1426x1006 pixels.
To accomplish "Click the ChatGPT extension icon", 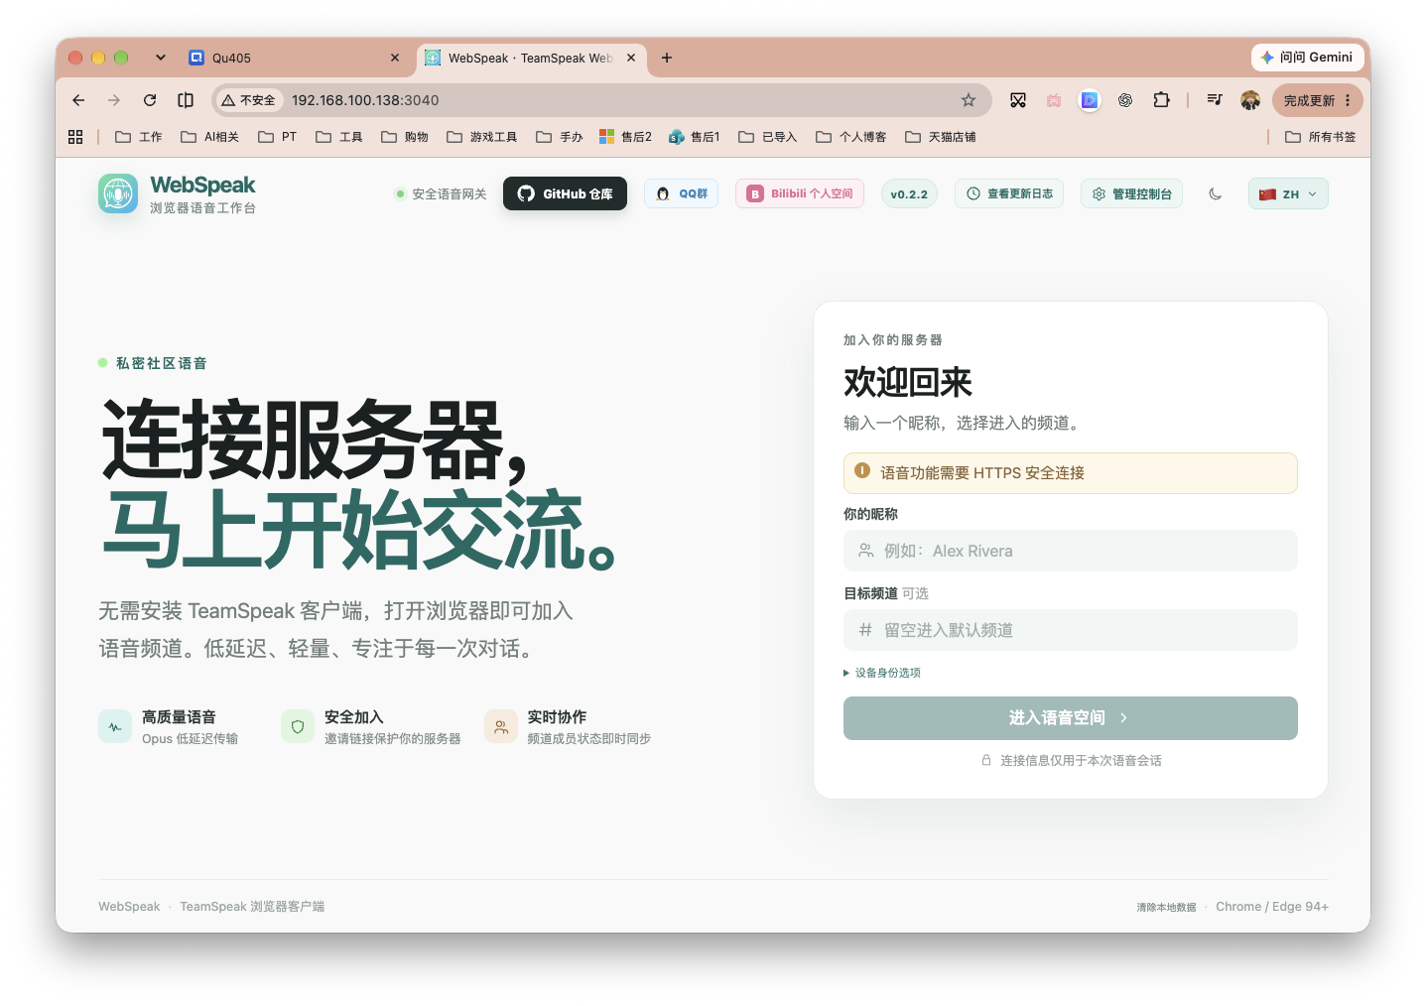I will pyautogui.click(x=1125, y=100).
